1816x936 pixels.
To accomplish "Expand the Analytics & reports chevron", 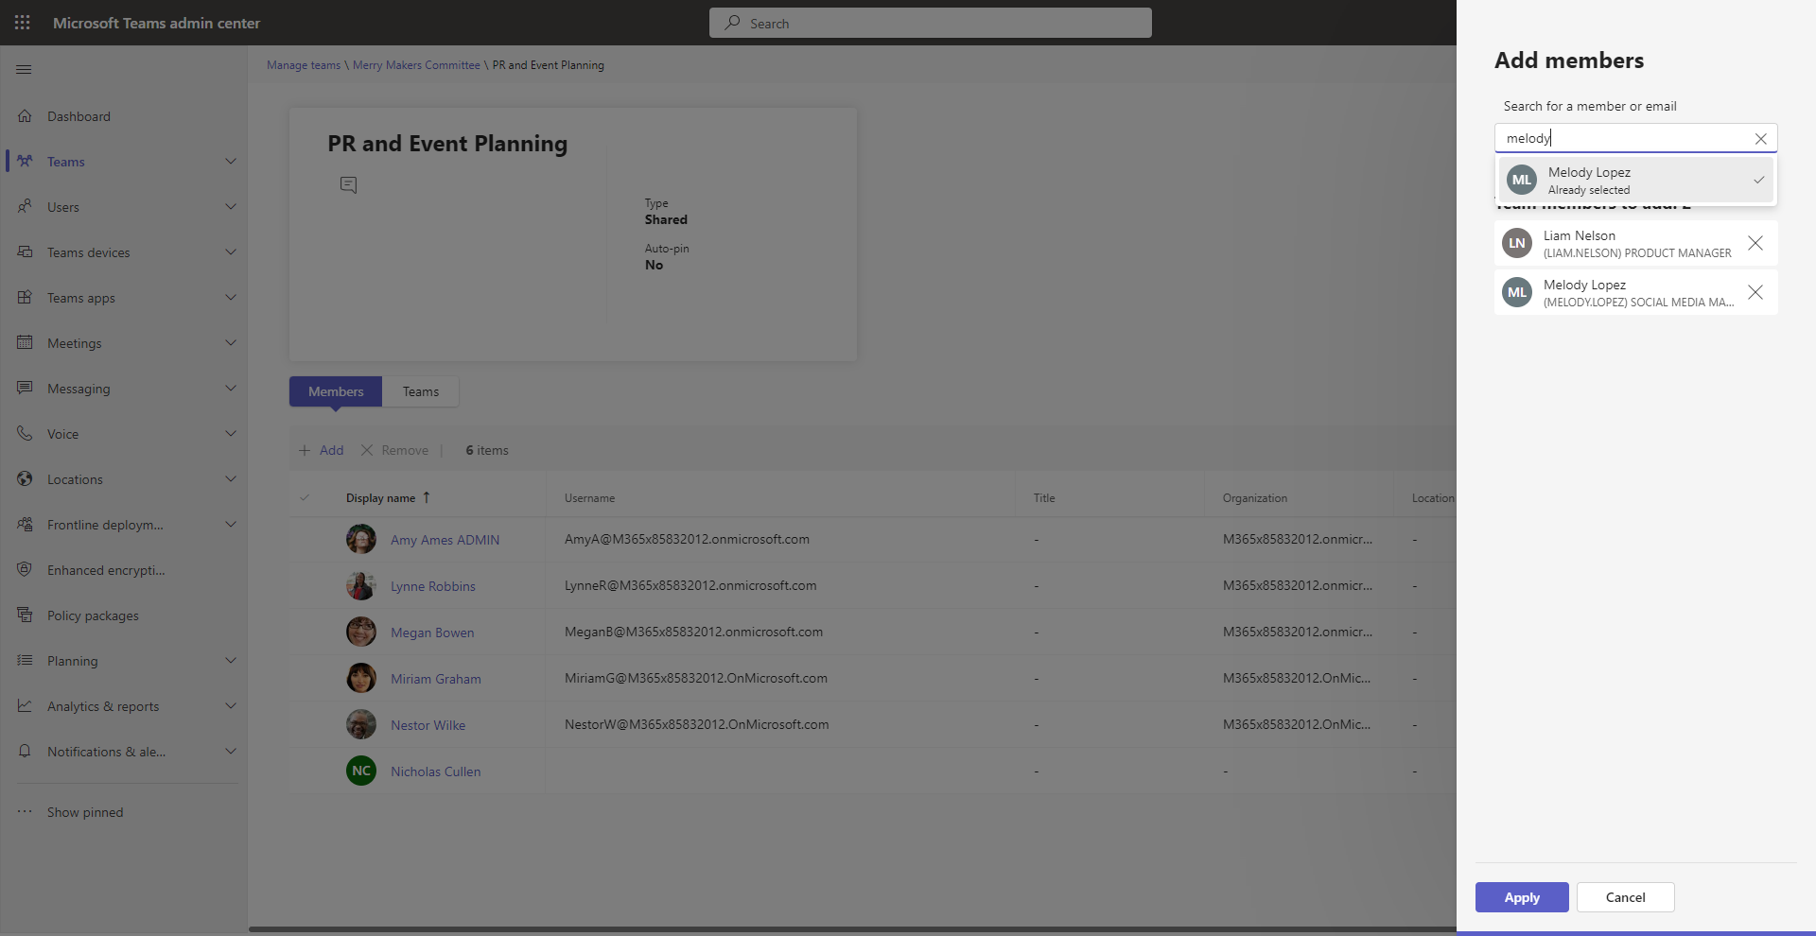I will pos(231,705).
